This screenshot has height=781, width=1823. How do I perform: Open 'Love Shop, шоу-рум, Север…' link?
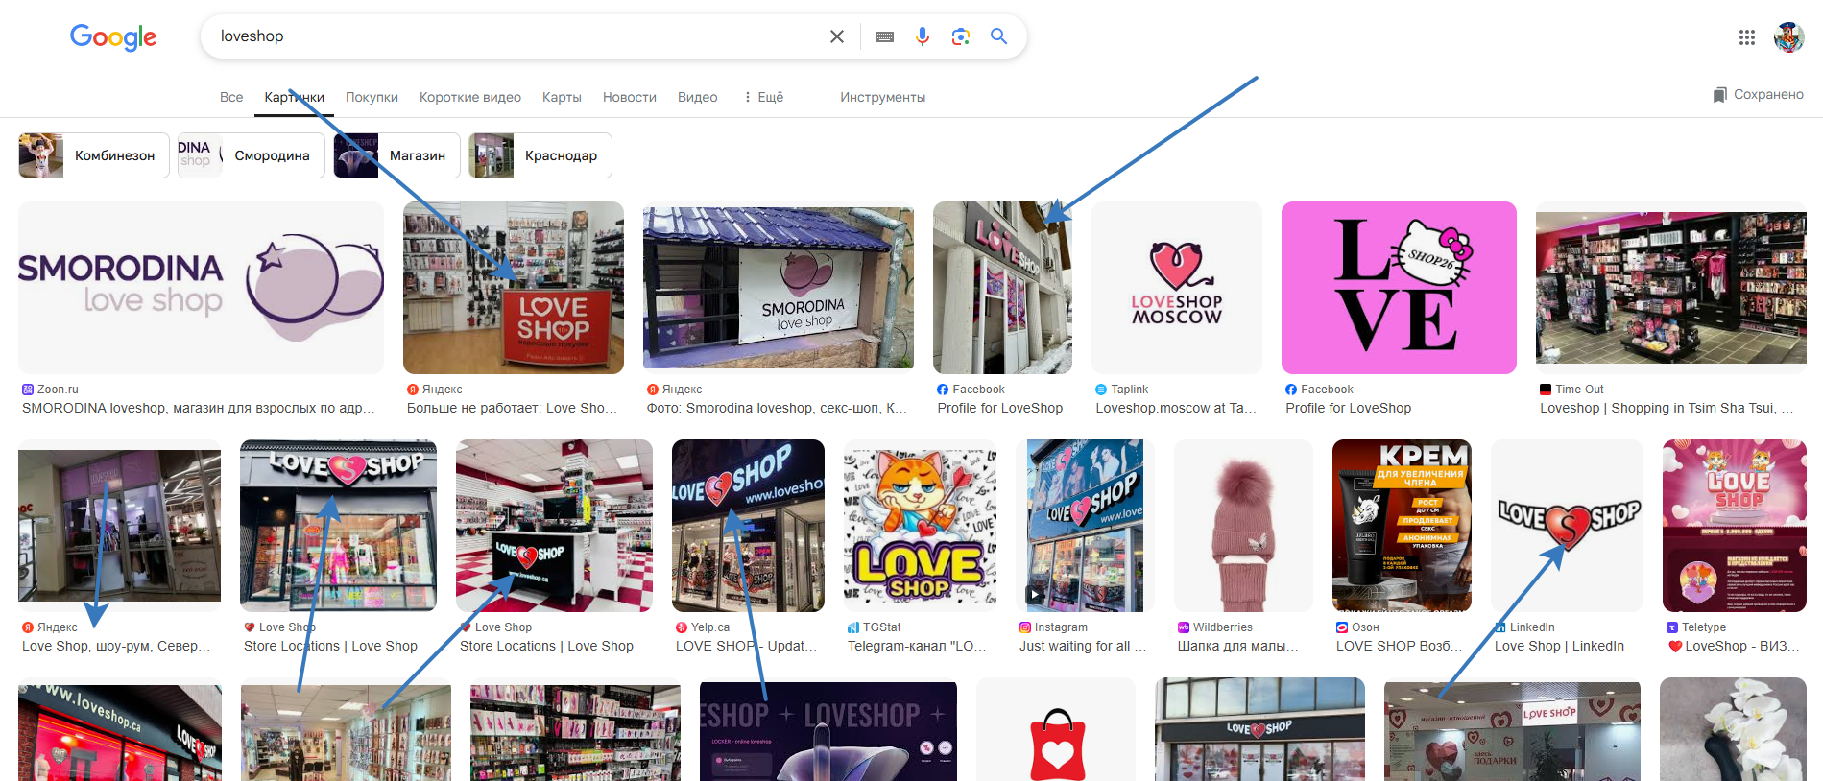[x=116, y=646]
